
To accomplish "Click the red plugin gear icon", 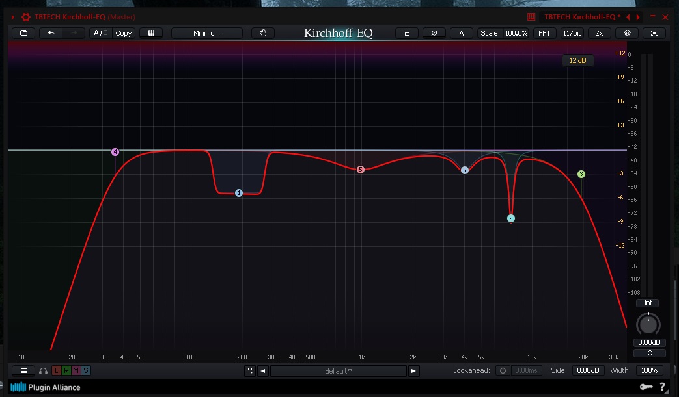I will [x=26, y=17].
